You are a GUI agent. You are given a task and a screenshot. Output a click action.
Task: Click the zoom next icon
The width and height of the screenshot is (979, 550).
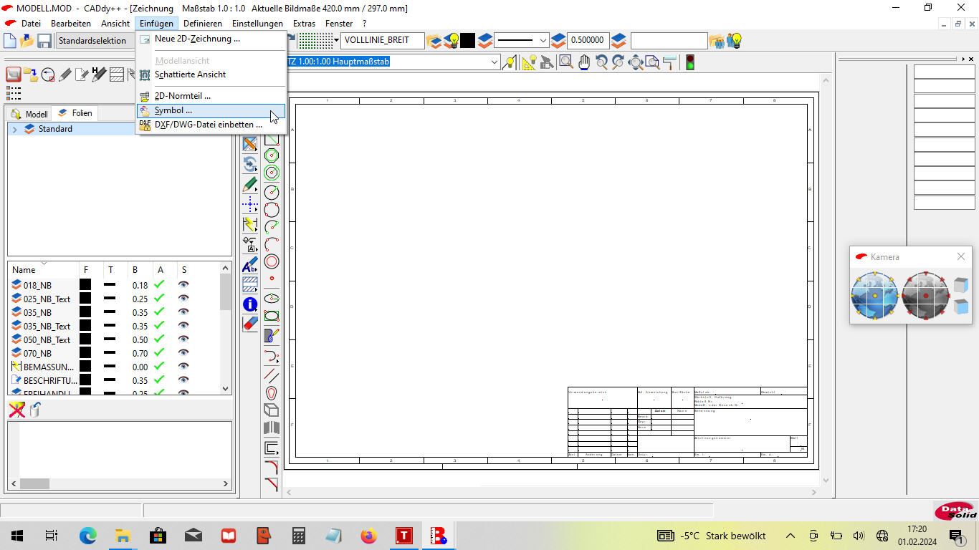pos(618,62)
